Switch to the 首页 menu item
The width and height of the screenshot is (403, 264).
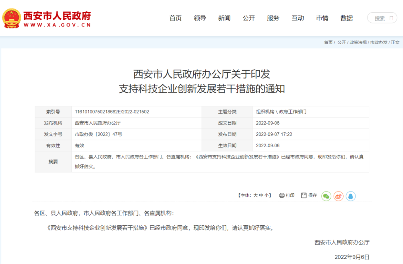pyautogui.click(x=175, y=18)
